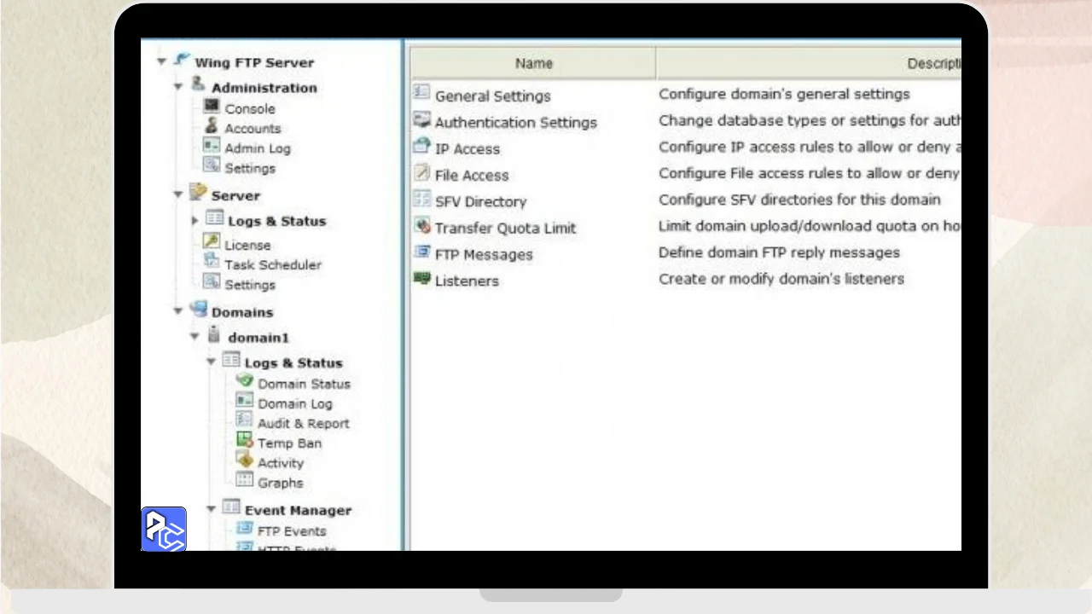Collapse the Wing FTP Server root node
The width and height of the screenshot is (1092, 614).
[161, 61]
